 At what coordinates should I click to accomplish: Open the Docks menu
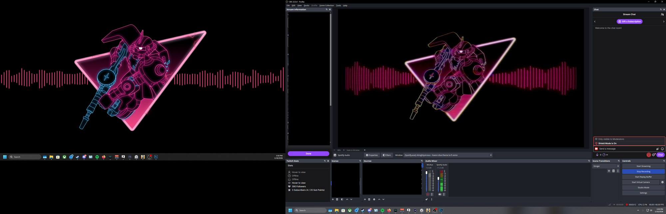306,6
